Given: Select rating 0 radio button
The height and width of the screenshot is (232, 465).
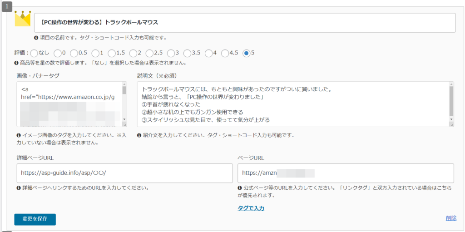Looking at the screenshot, I should tap(58, 53).
